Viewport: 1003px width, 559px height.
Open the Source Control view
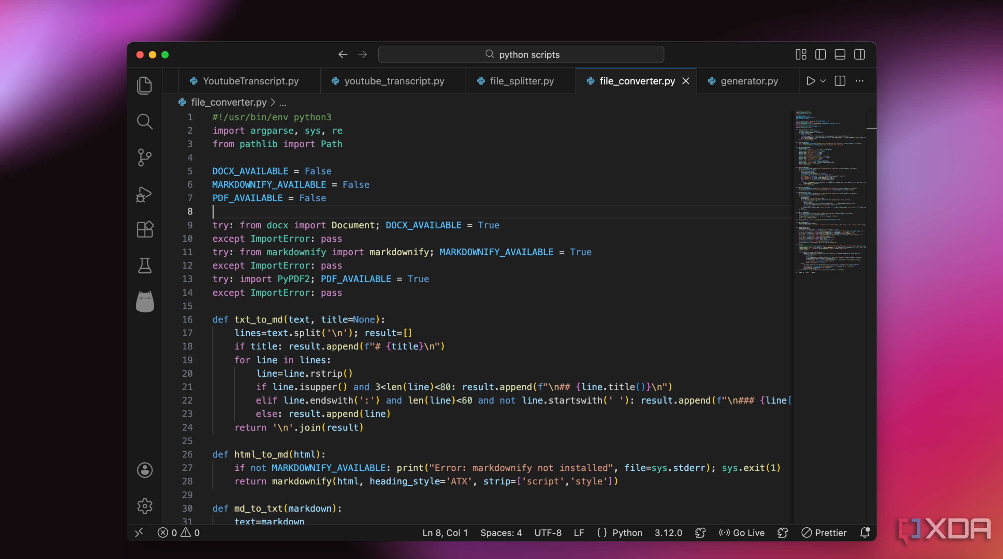144,157
